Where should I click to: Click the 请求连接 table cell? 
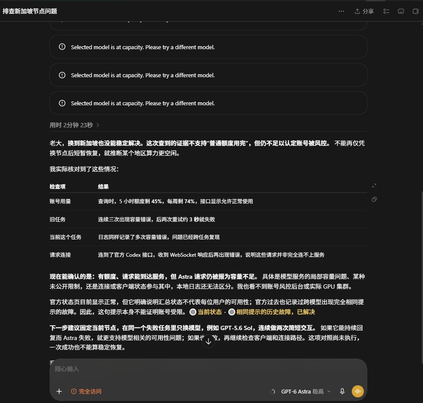coord(60,255)
